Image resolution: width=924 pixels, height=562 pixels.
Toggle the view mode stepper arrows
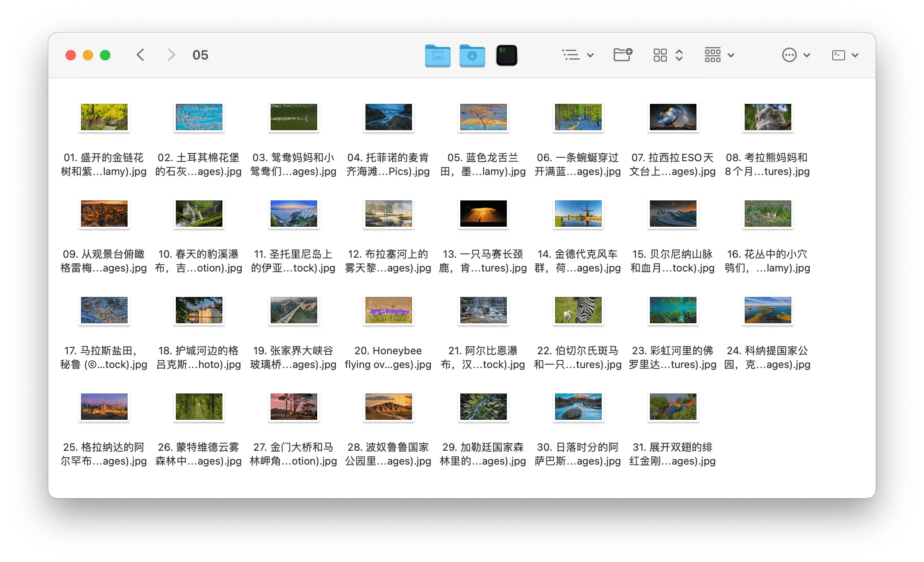679,55
